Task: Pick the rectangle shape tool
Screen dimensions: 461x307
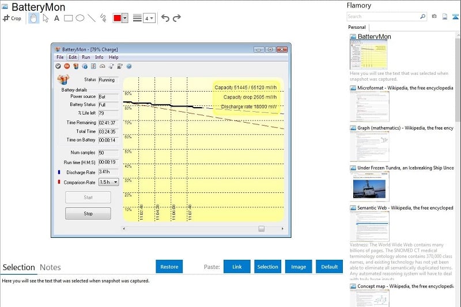Action: (68, 18)
